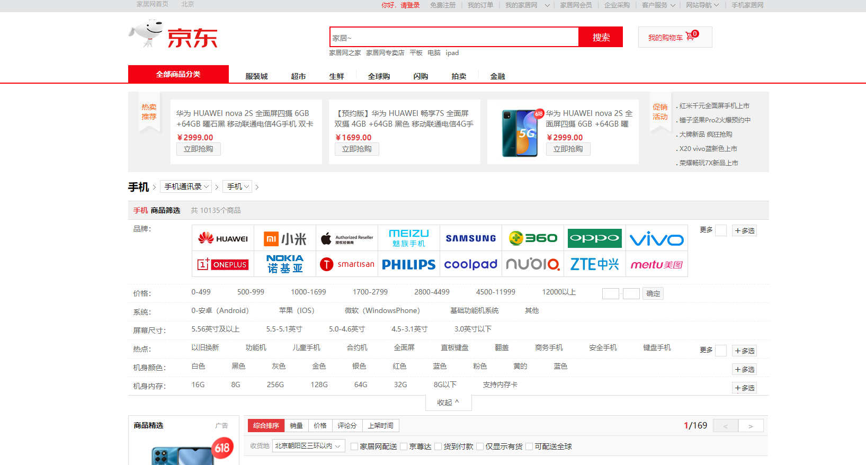
Task: Collapse the filters with 收起
Action: point(448,403)
